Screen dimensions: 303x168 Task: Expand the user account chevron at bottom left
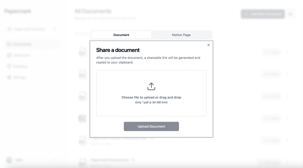(x=56, y=160)
